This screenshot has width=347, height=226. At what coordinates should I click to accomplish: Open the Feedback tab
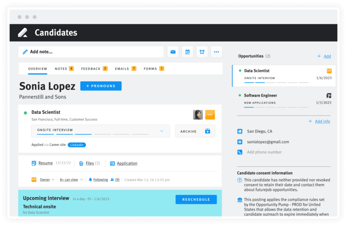tap(94, 69)
